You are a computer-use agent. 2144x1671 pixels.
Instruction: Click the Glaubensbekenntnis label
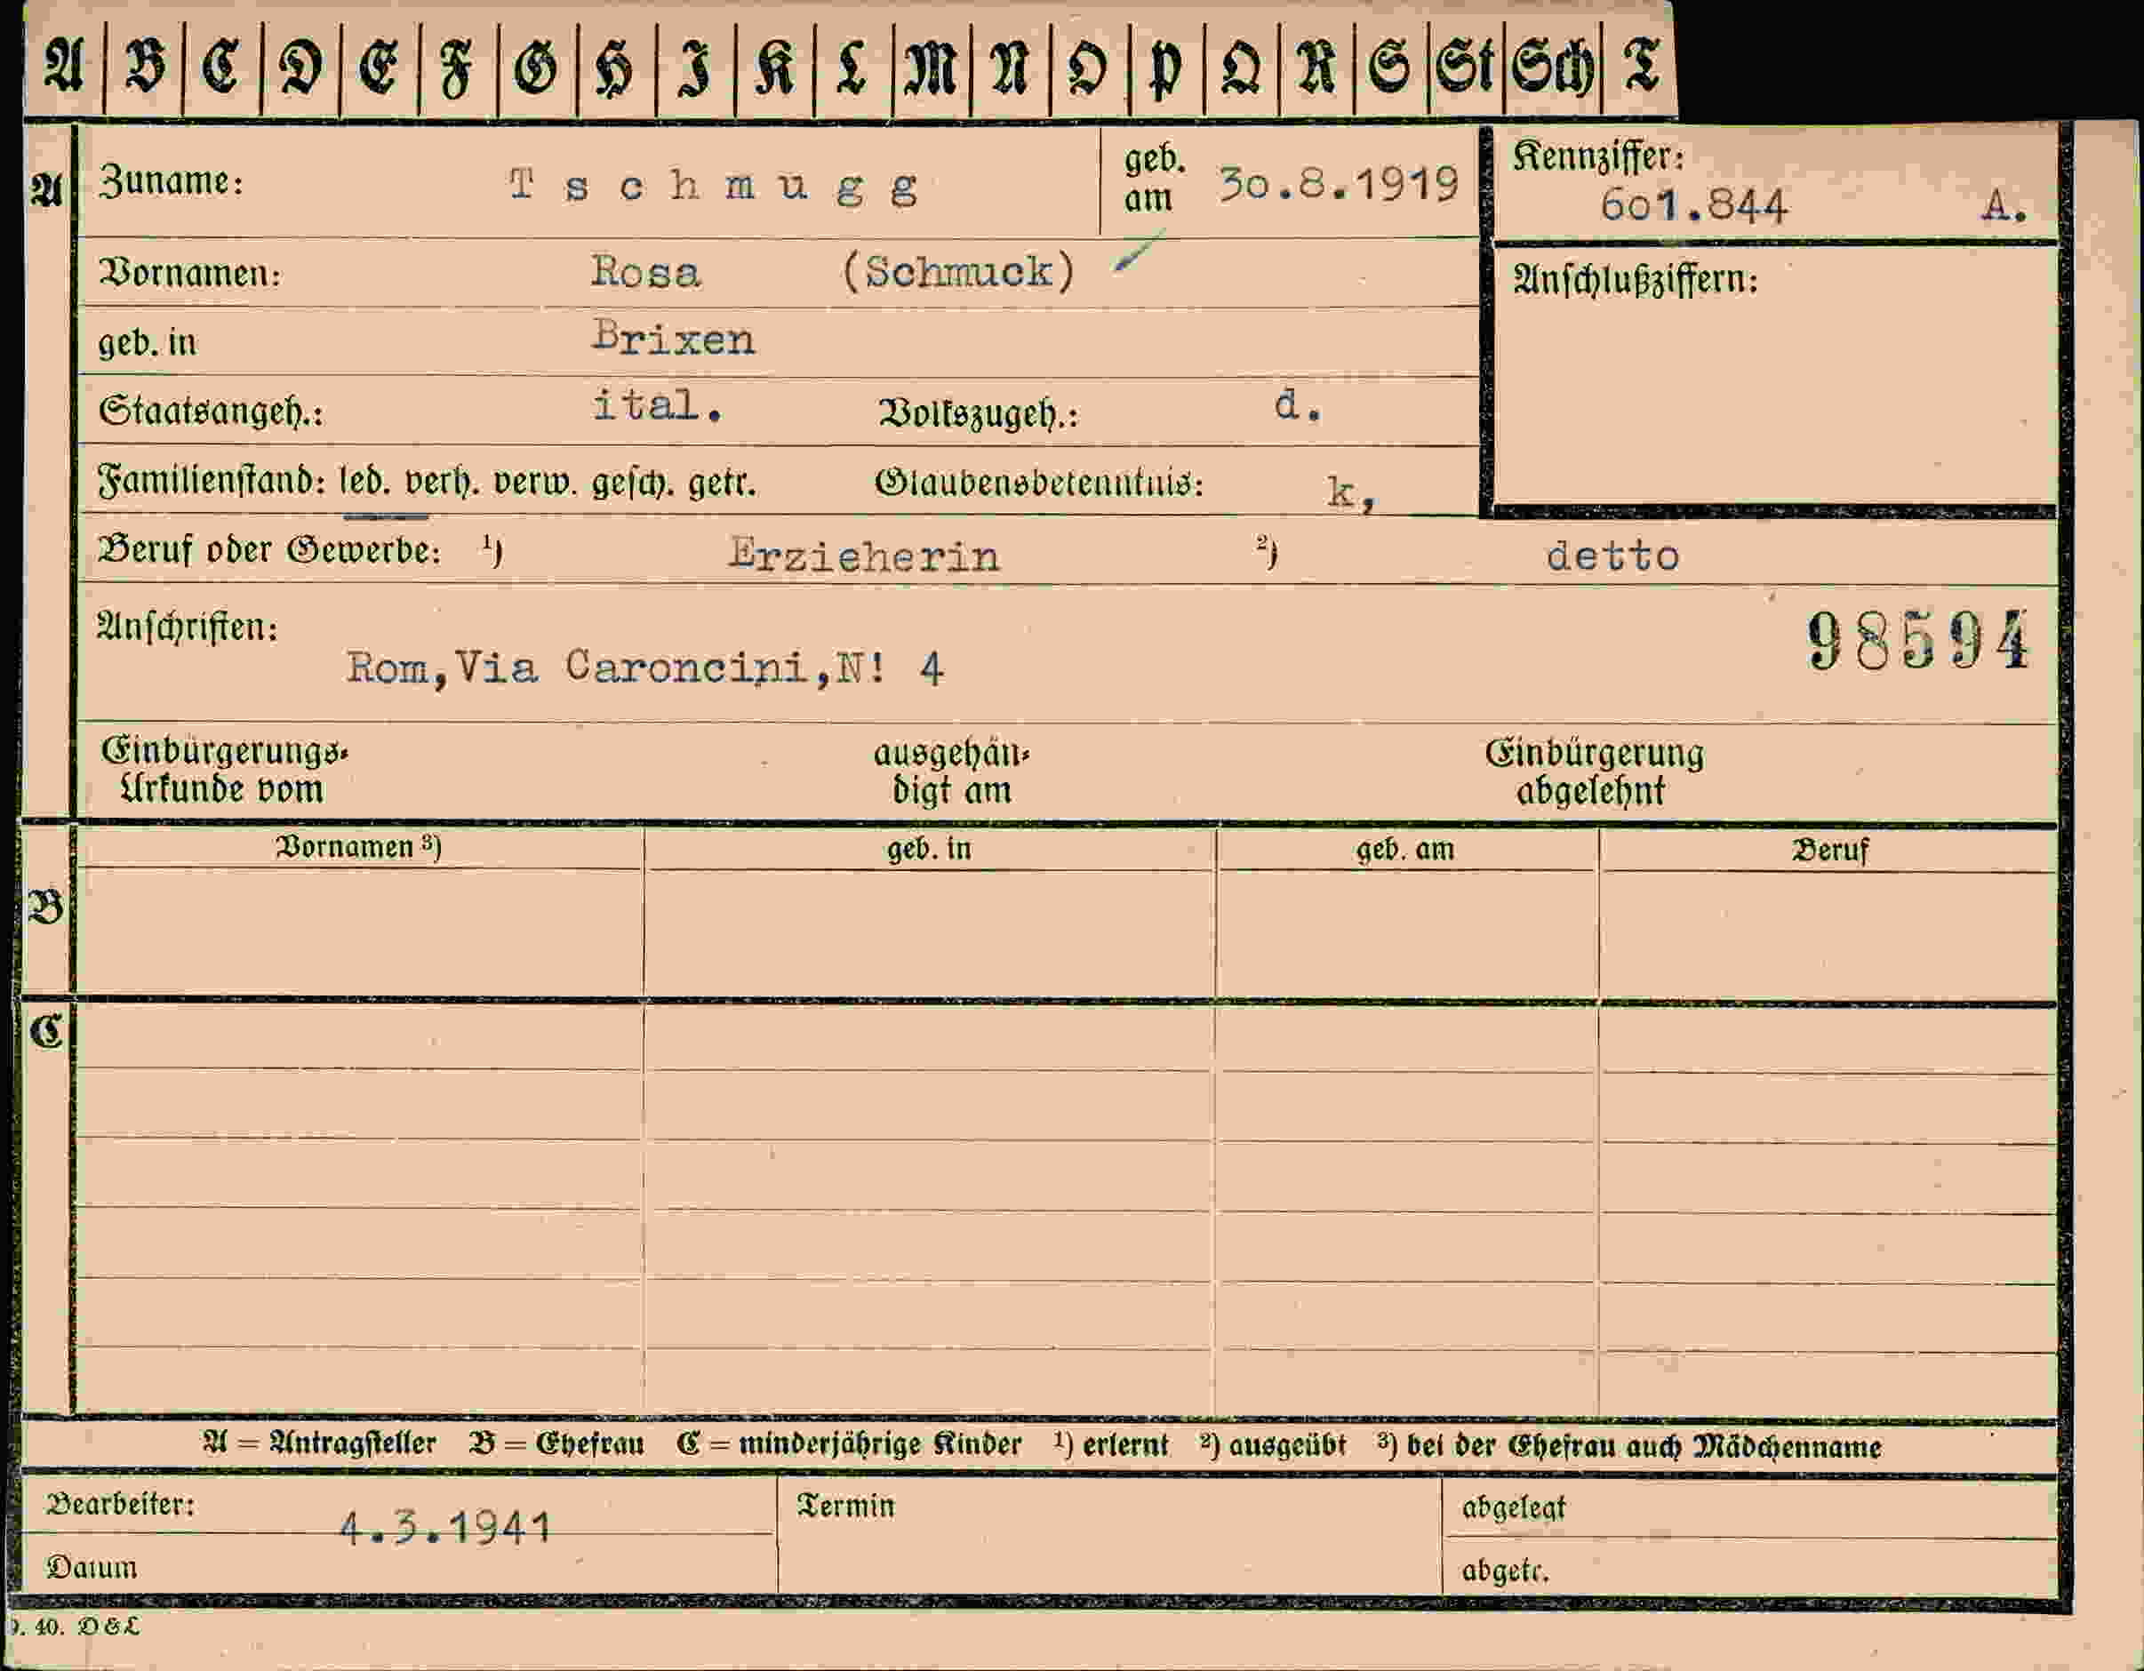1038,483
